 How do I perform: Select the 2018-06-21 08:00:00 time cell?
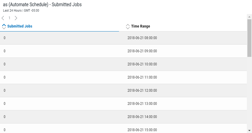pyautogui.click(x=142, y=38)
